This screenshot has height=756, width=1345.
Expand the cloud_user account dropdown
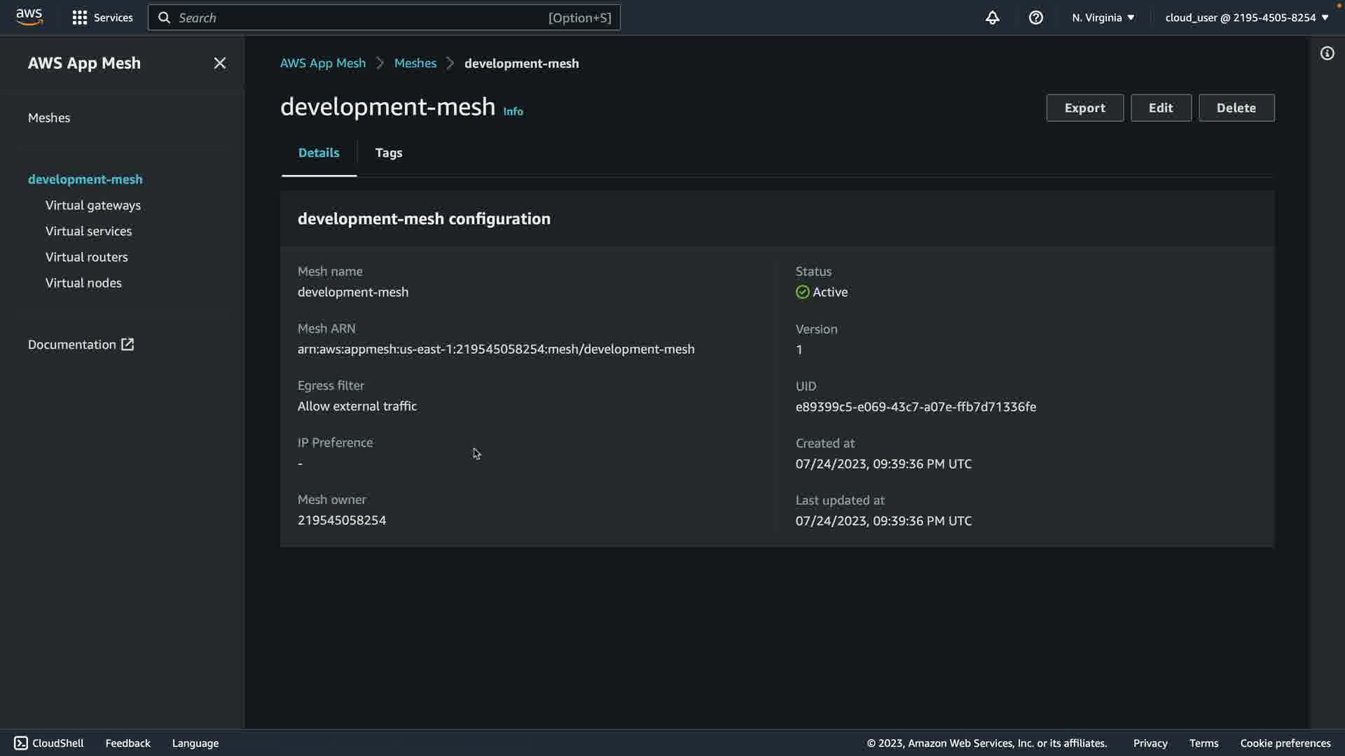pos(1246,17)
